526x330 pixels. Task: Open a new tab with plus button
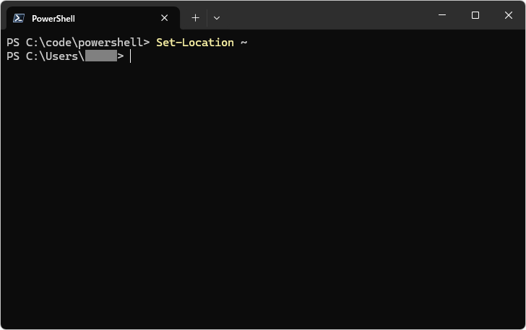click(x=195, y=18)
